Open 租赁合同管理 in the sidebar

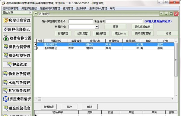point(17,47)
